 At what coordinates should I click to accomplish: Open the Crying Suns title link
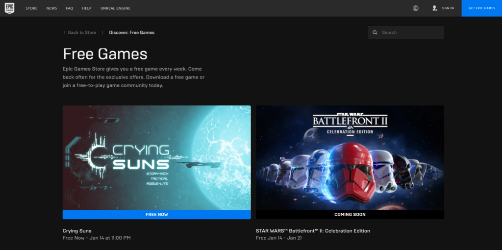click(77, 231)
